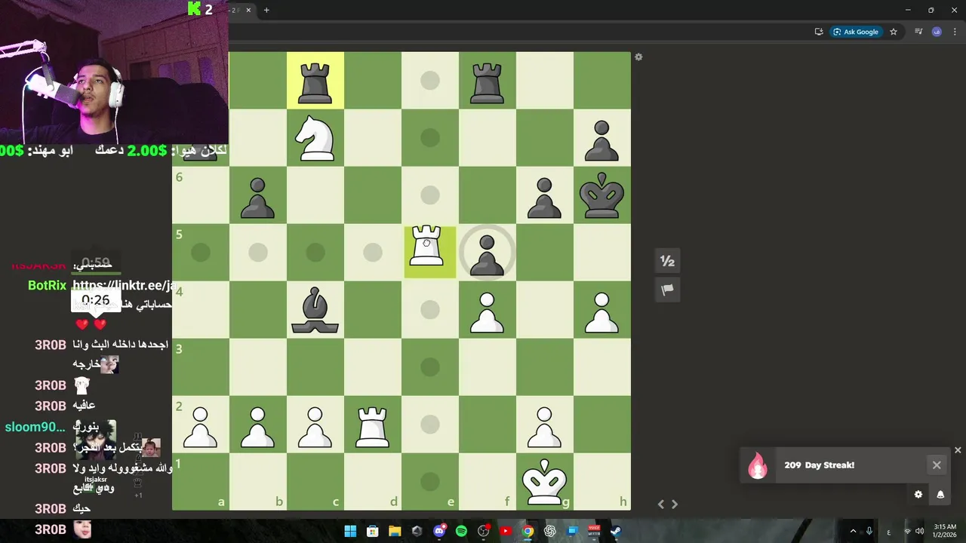966x543 pixels.
Task: Open Discord from the taskbar
Action: (x=439, y=531)
